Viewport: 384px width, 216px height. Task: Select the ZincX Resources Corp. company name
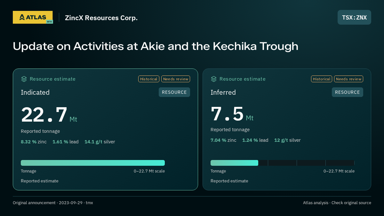point(101,18)
